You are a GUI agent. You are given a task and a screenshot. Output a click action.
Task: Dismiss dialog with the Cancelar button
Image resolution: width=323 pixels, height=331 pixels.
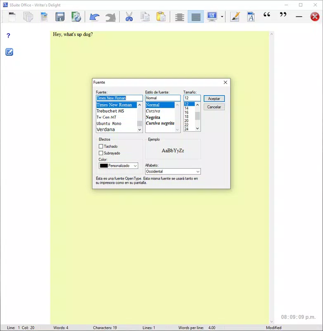[x=214, y=107]
